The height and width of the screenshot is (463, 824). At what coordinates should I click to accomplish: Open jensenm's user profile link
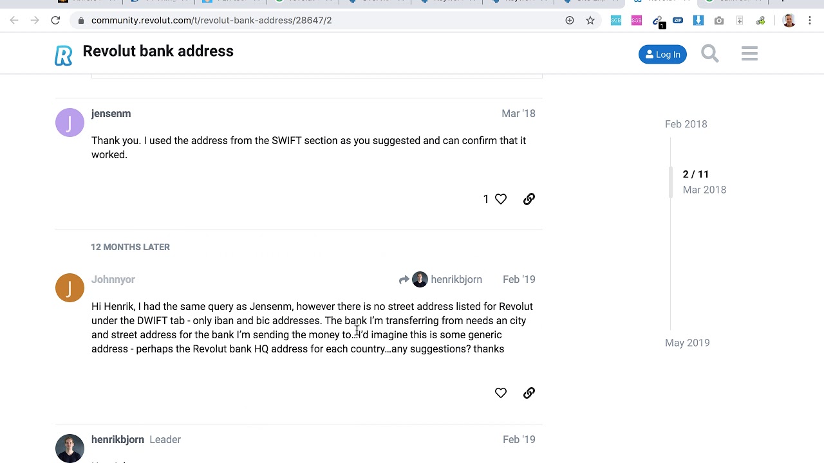111,114
